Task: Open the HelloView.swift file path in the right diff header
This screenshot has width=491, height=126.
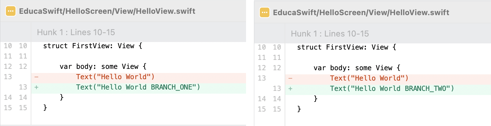Action: [x=361, y=12]
